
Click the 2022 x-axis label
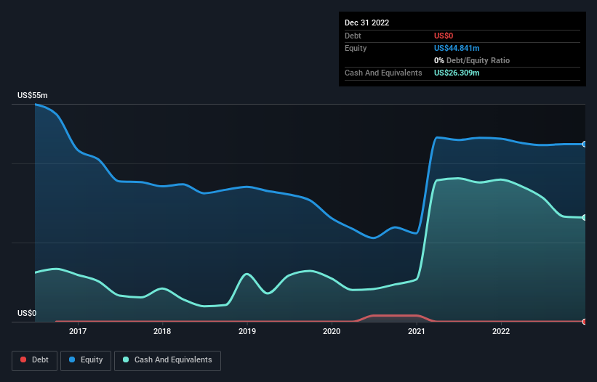point(501,331)
